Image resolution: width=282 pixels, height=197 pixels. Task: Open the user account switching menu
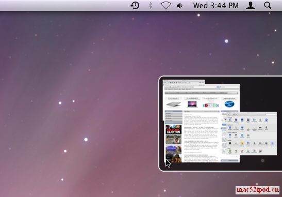point(251,5)
